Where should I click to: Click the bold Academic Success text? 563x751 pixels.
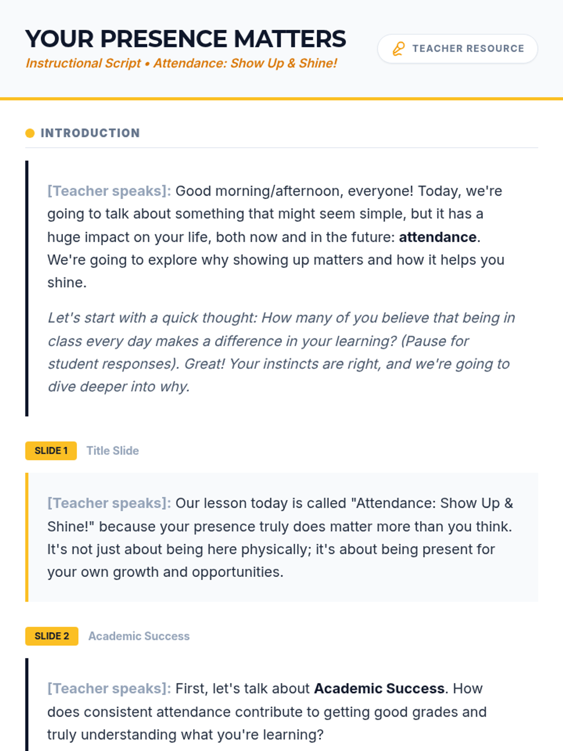coord(379,689)
